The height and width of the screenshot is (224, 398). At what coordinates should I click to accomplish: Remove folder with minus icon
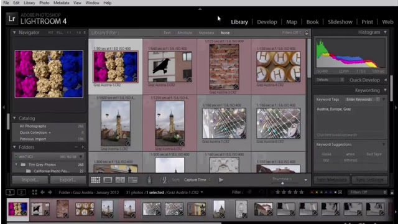coord(76,147)
